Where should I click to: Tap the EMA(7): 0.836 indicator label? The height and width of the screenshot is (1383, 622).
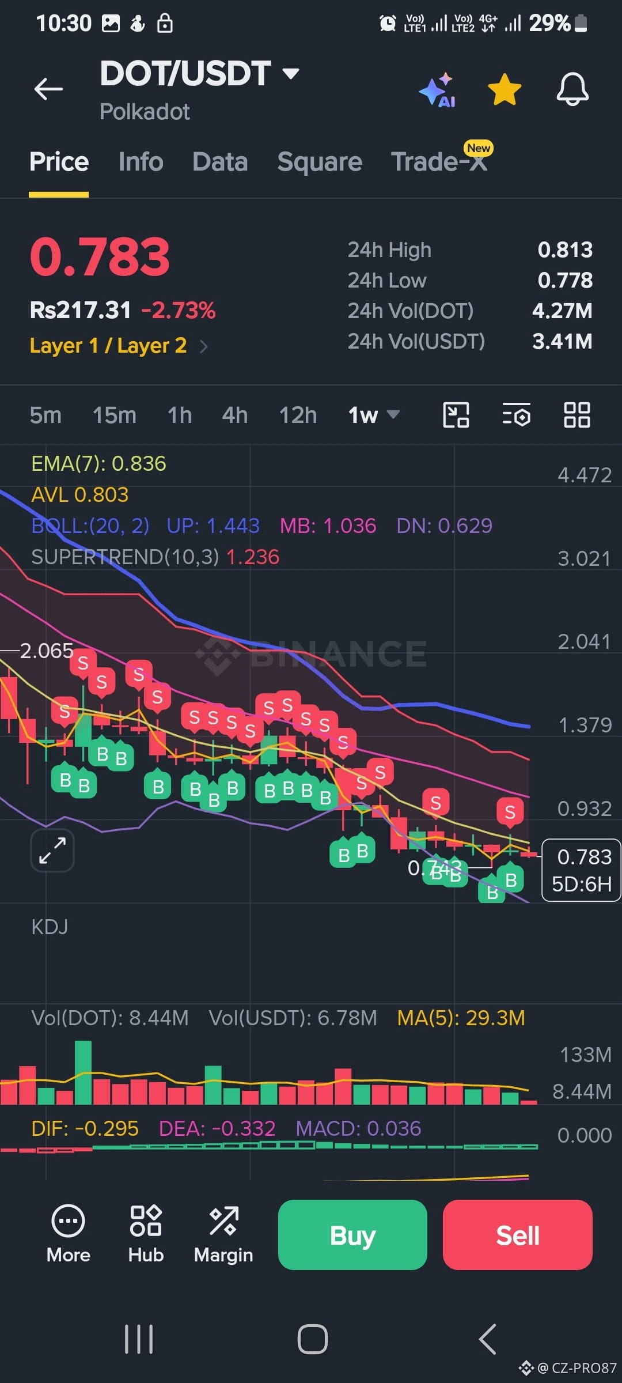tap(98, 464)
